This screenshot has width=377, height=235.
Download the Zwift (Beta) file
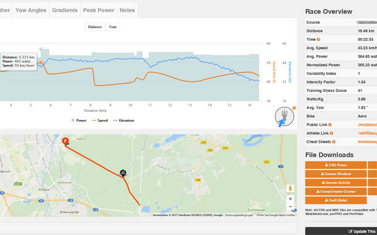[336, 201]
